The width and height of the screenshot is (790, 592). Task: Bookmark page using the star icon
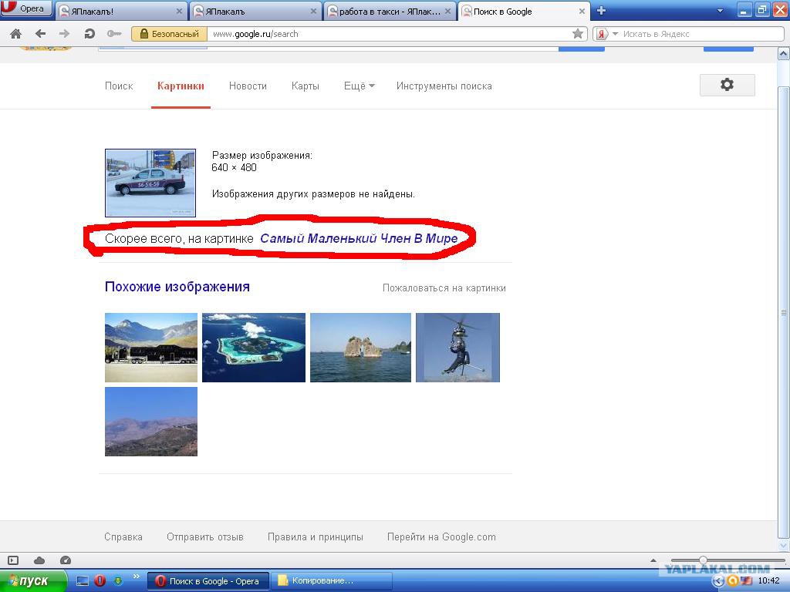pyautogui.click(x=578, y=34)
